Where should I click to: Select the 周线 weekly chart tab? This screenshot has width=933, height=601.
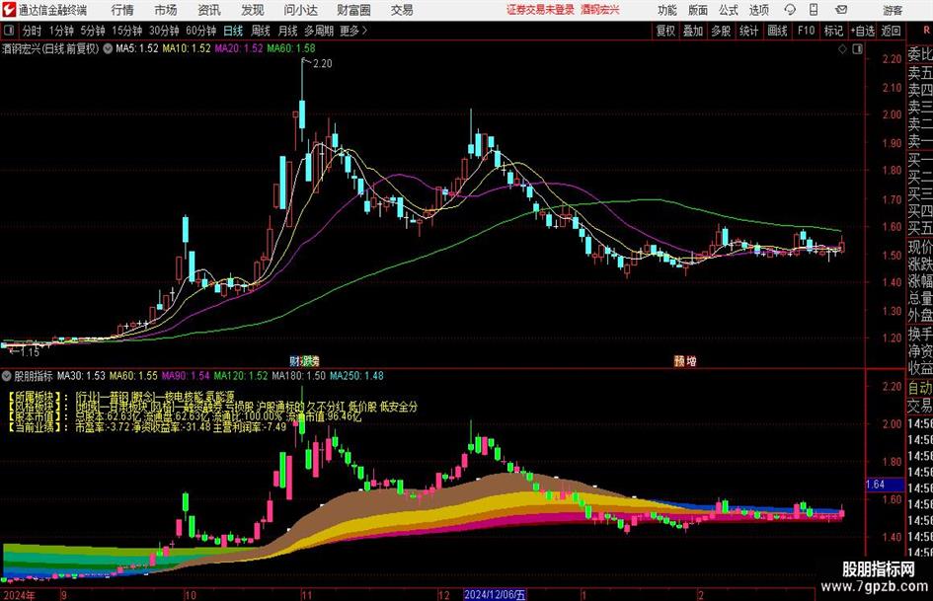pyautogui.click(x=260, y=31)
